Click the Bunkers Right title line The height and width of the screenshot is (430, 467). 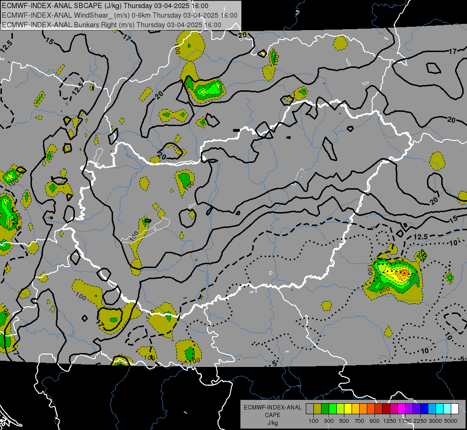click(x=112, y=25)
